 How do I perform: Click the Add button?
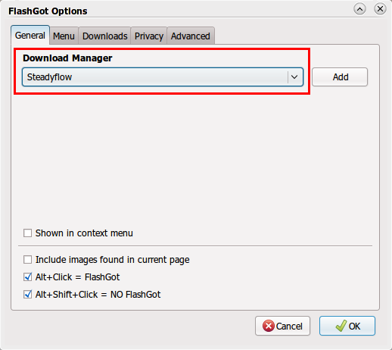(340, 77)
